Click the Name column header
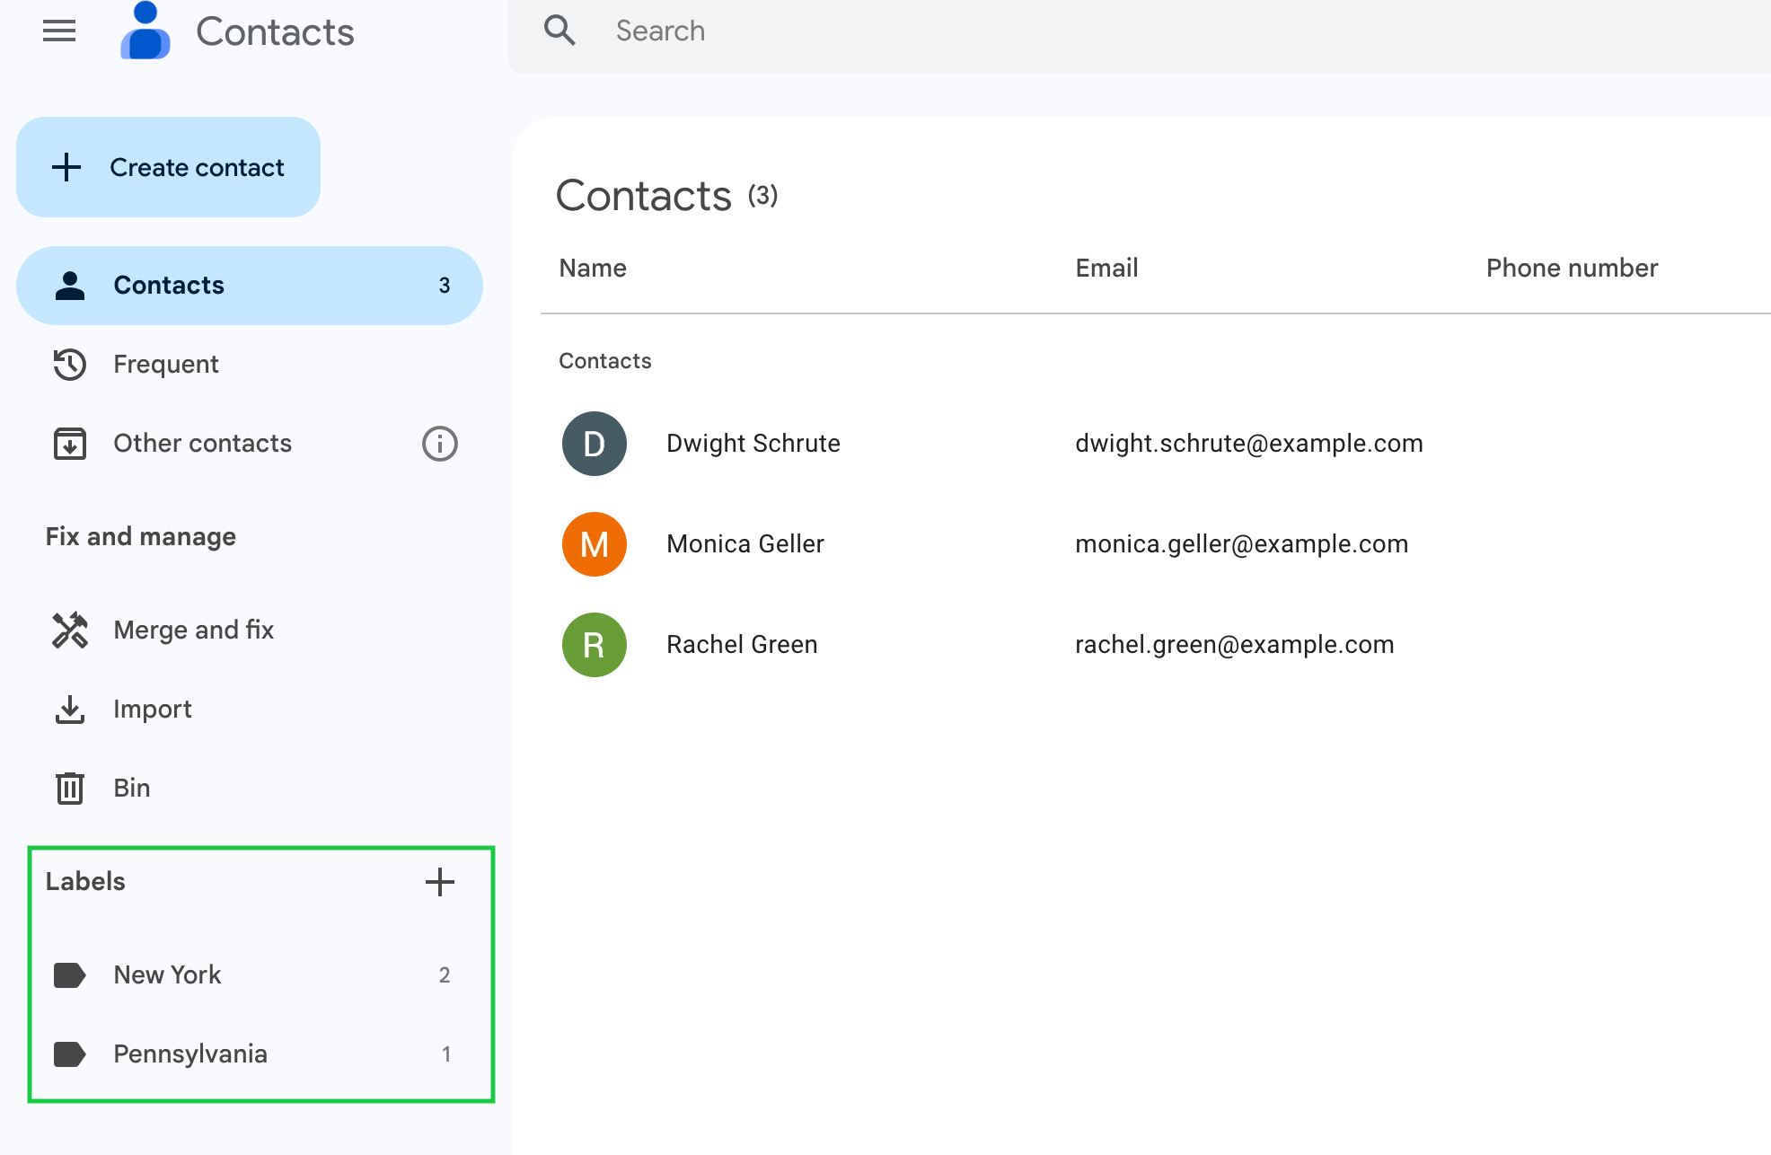The height and width of the screenshot is (1155, 1771). tap(593, 269)
